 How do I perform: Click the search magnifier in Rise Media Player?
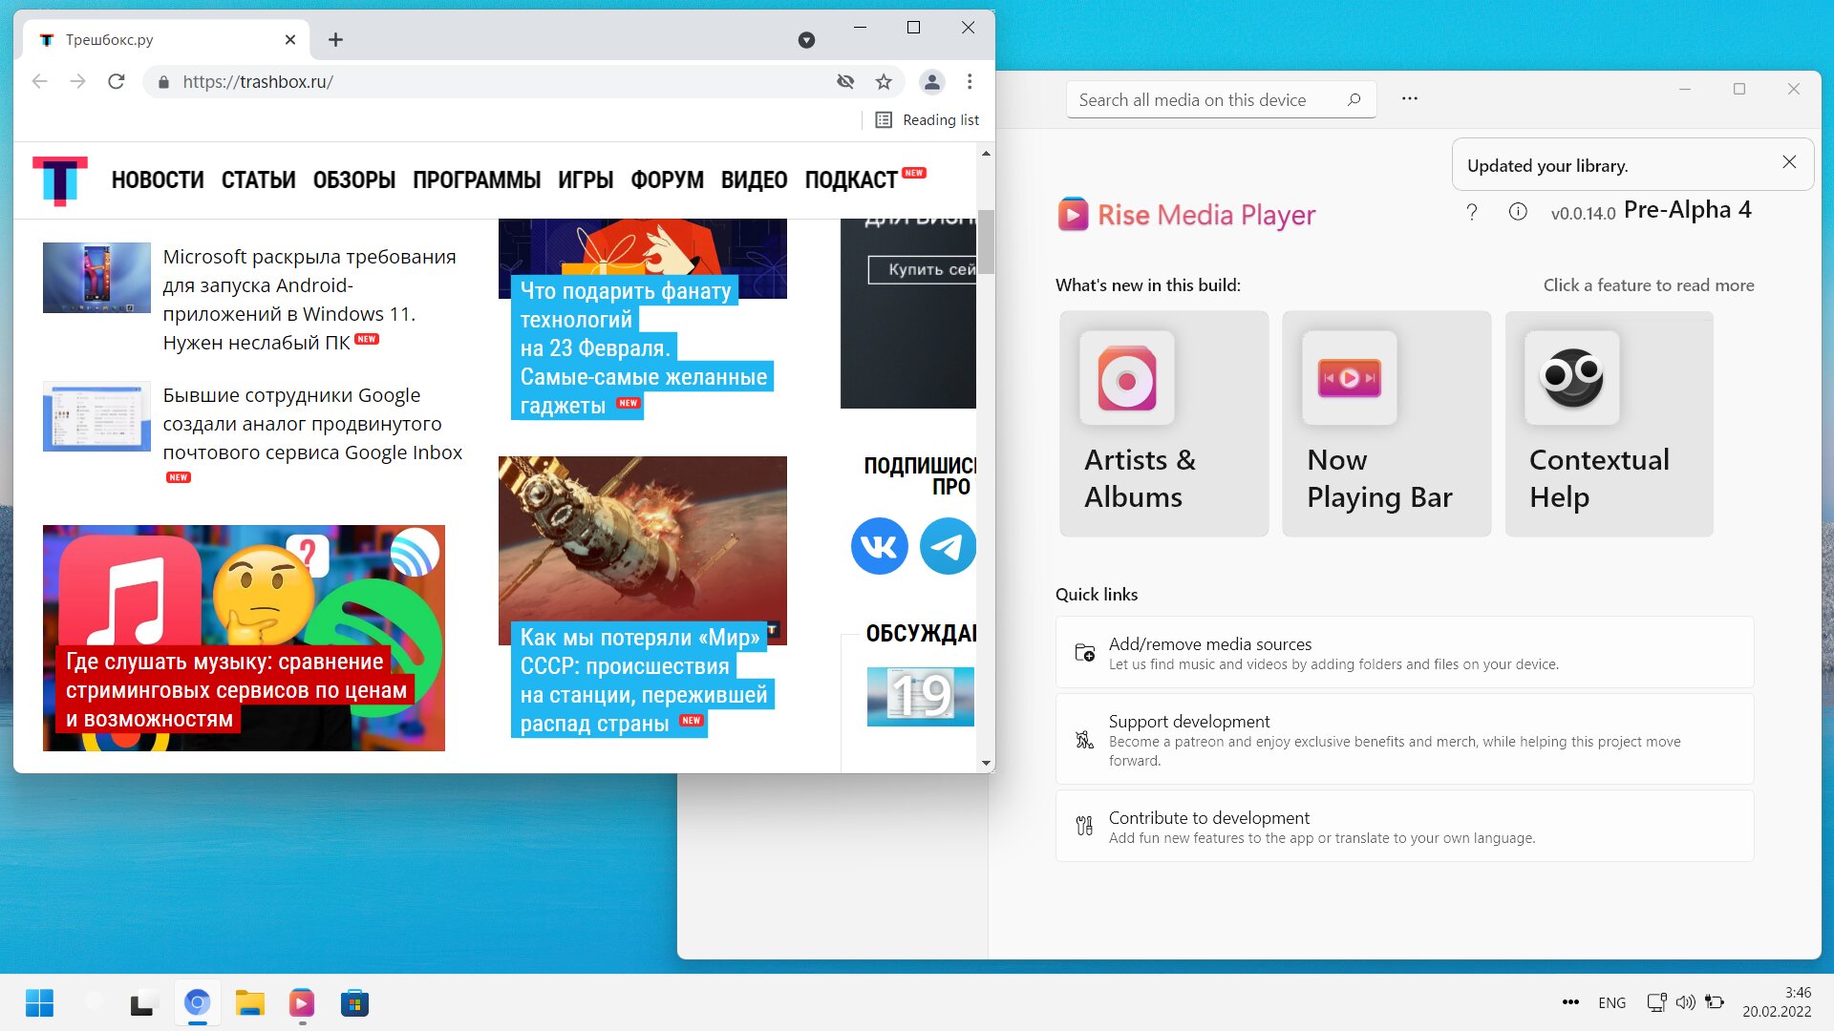(x=1354, y=99)
